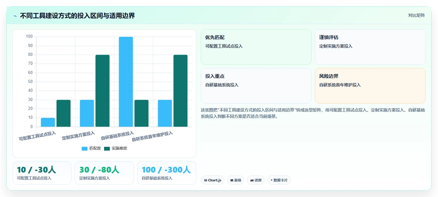Toggle the 匹配度 legend color swatch
Image resolution: width=438 pixels, height=197 pixels.
pyautogui.click(x=85, y=148)
